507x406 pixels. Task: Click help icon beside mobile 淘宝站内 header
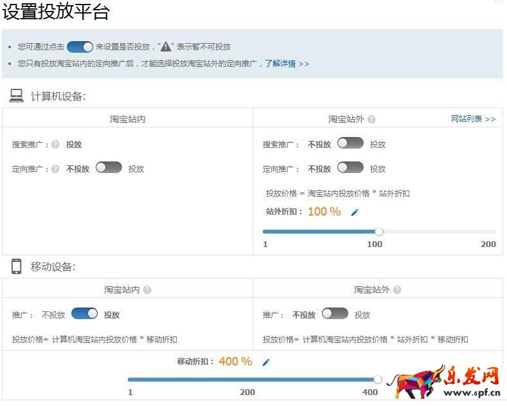coord(147,290)
